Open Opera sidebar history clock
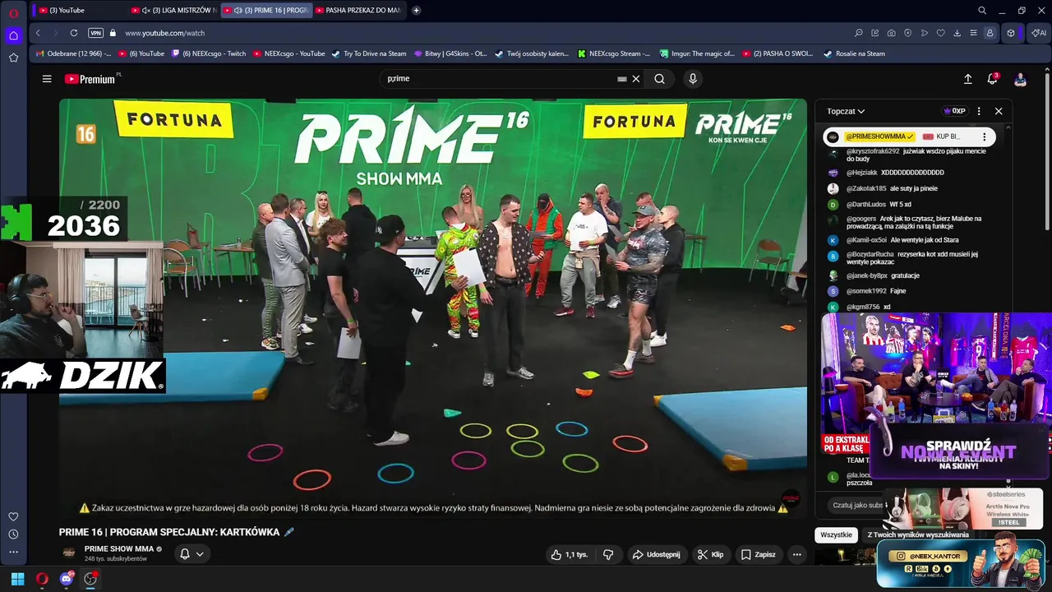Image resolution: width=1052 pixels, height=592 pixels. click(x=13, y=534)
